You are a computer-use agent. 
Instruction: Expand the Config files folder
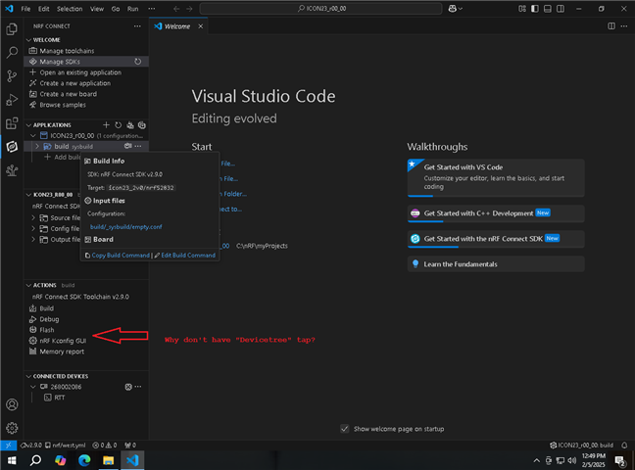(x=33, y=229)
